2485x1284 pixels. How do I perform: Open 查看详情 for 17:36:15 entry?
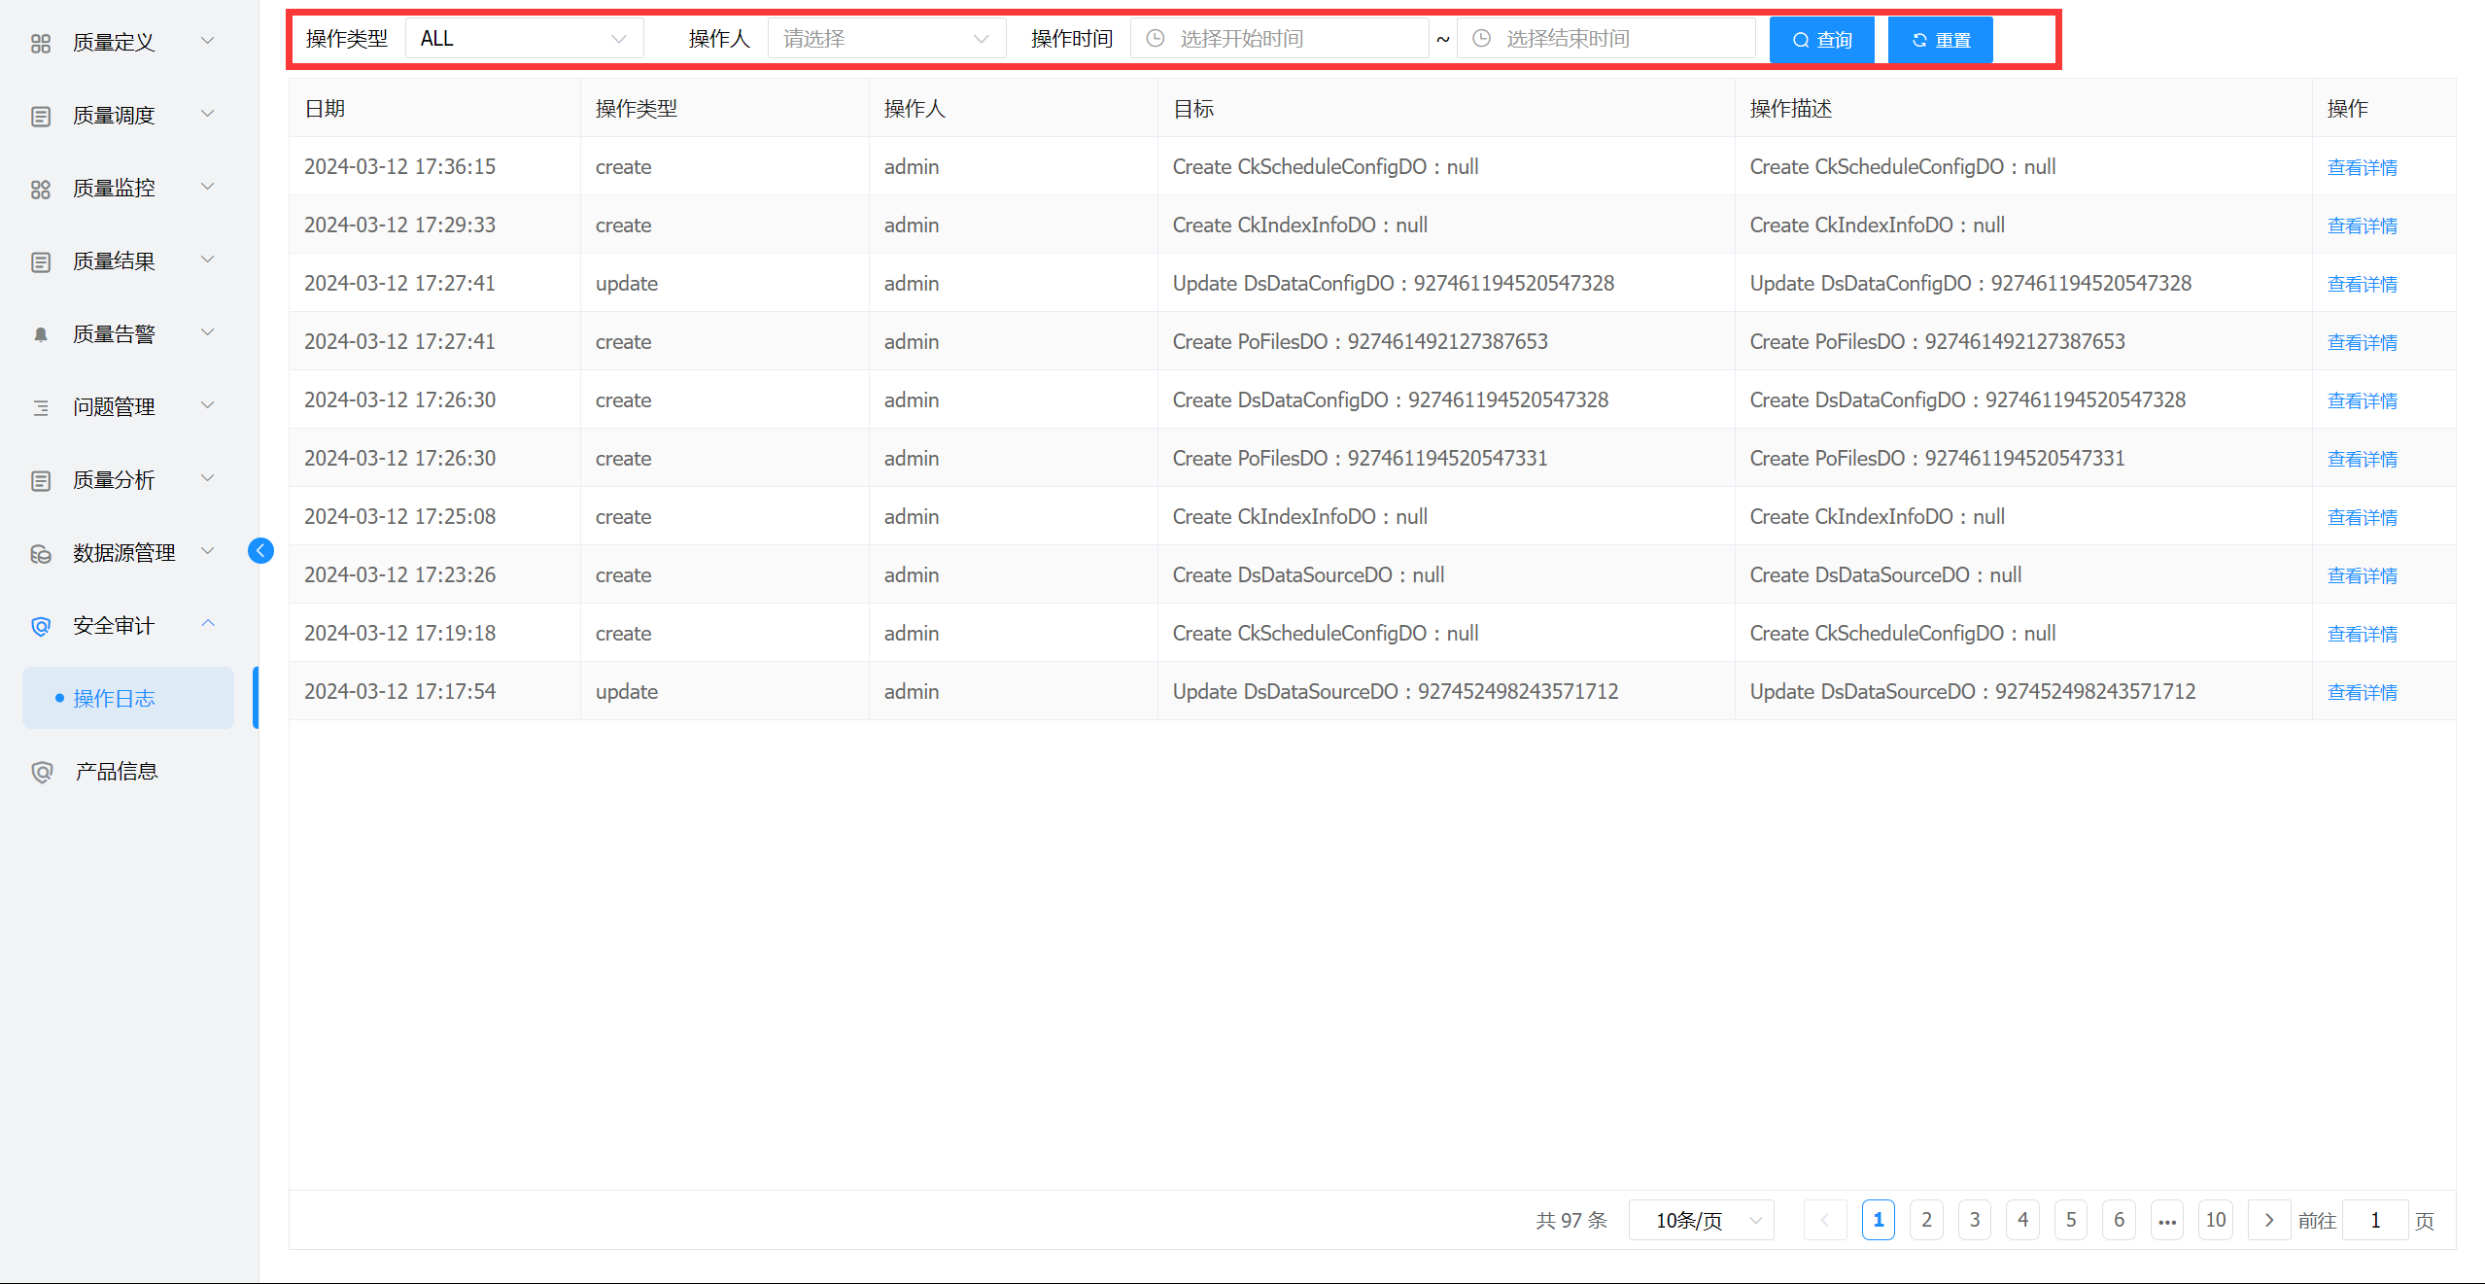(x=2362, y=167)
